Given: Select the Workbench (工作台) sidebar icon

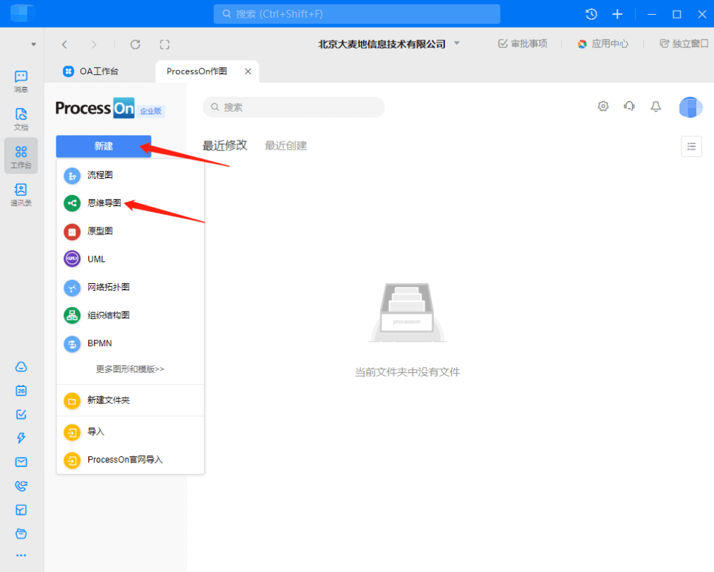Looking at the screenshot, I should tap(21, 156).
